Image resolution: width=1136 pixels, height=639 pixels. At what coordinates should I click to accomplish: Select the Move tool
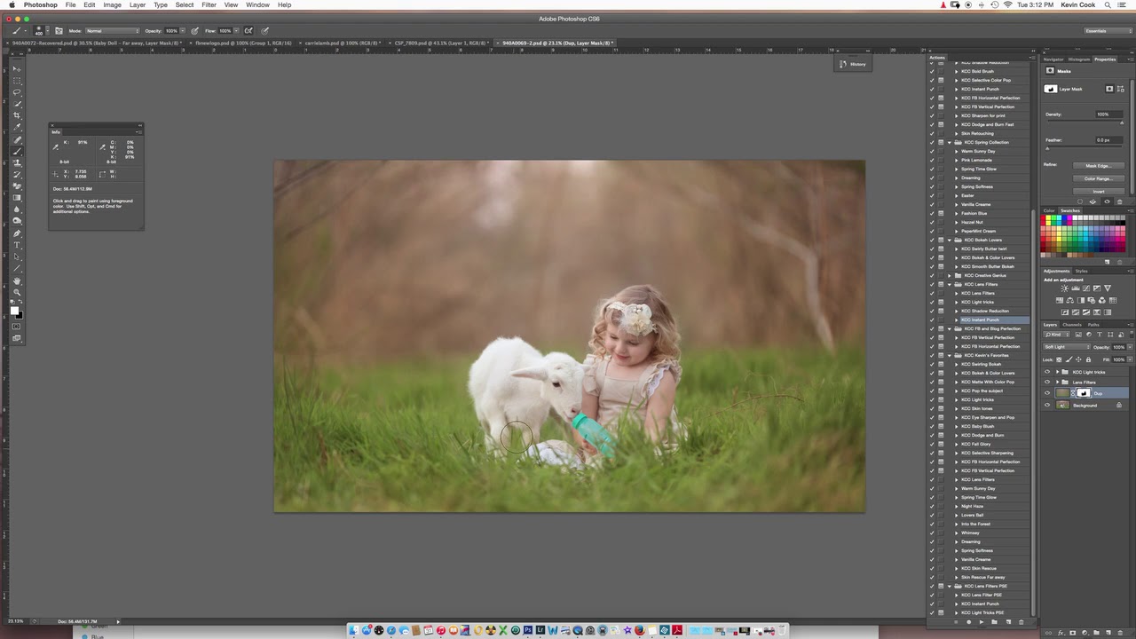[16, 68]
